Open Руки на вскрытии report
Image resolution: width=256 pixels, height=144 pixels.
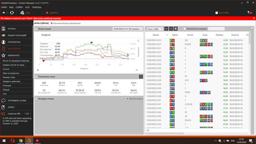[11, 73]
